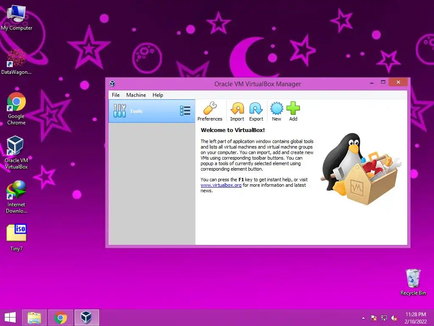This screenshot has height=326, width=434.
Task: Follow the www.virtualbox.org link
Action: 221,185
